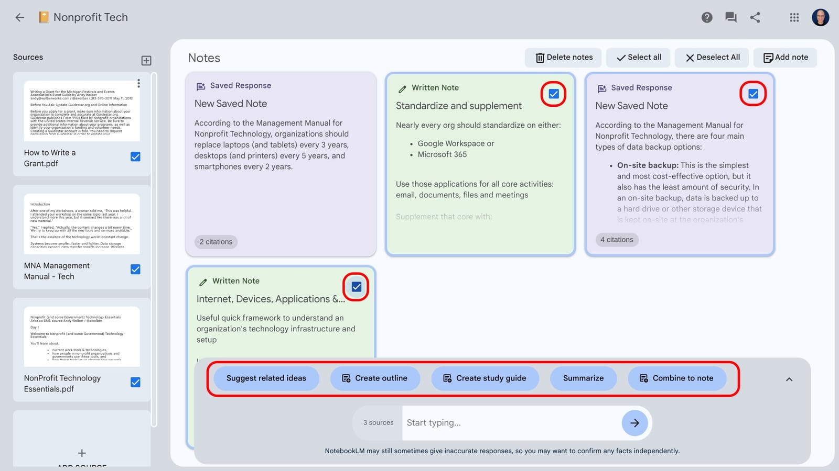Click the NonProfit Technology Essentials.pdf thumbnail

[x=81, y=338]
